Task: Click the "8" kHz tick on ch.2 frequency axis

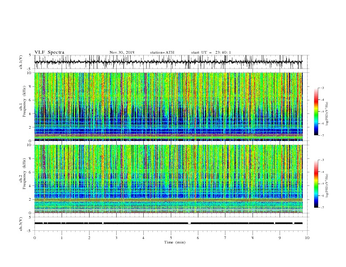Action: 31,159
